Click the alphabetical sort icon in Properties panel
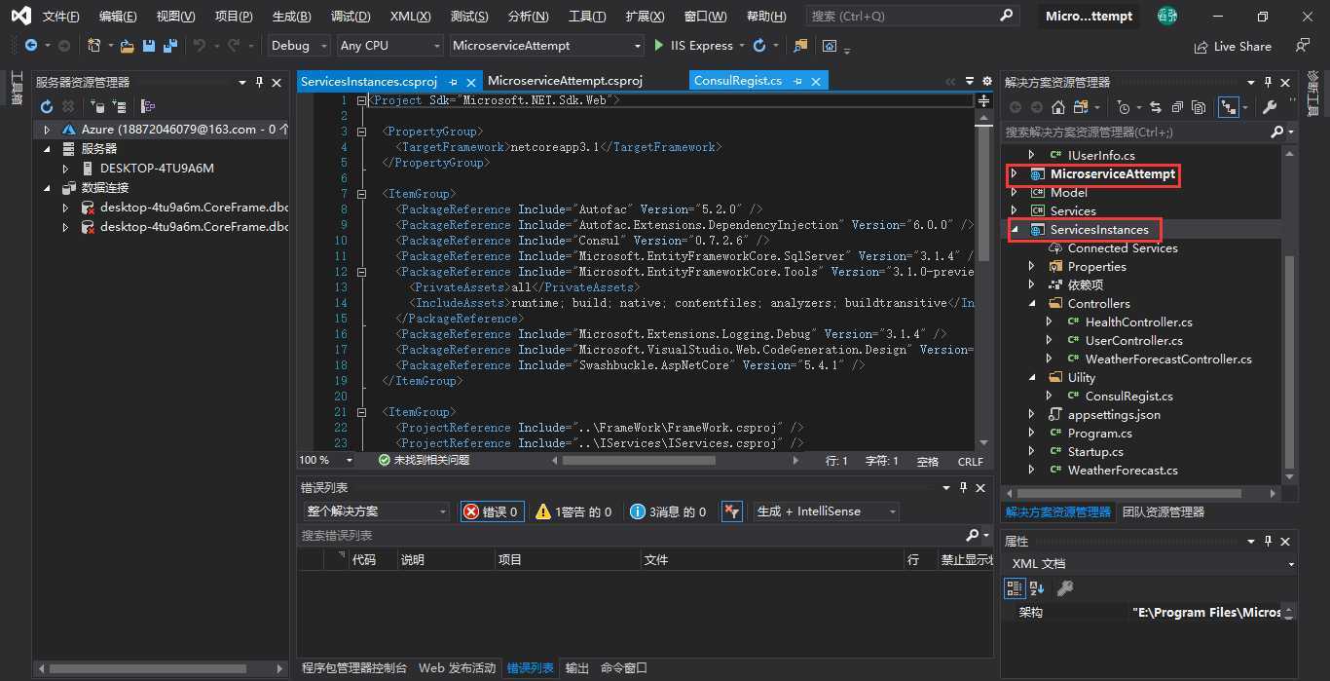Image resolution: width=1330 pixels, height=681 pixels. [x=1037, y=588]
